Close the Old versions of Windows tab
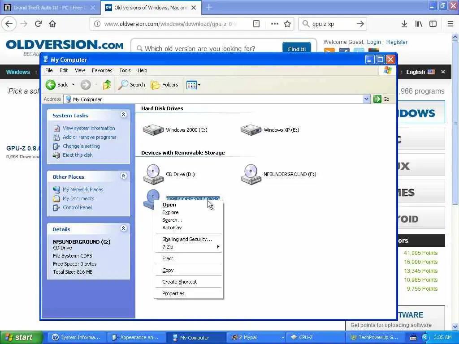459x344 pixels. (x=194, y=8)
